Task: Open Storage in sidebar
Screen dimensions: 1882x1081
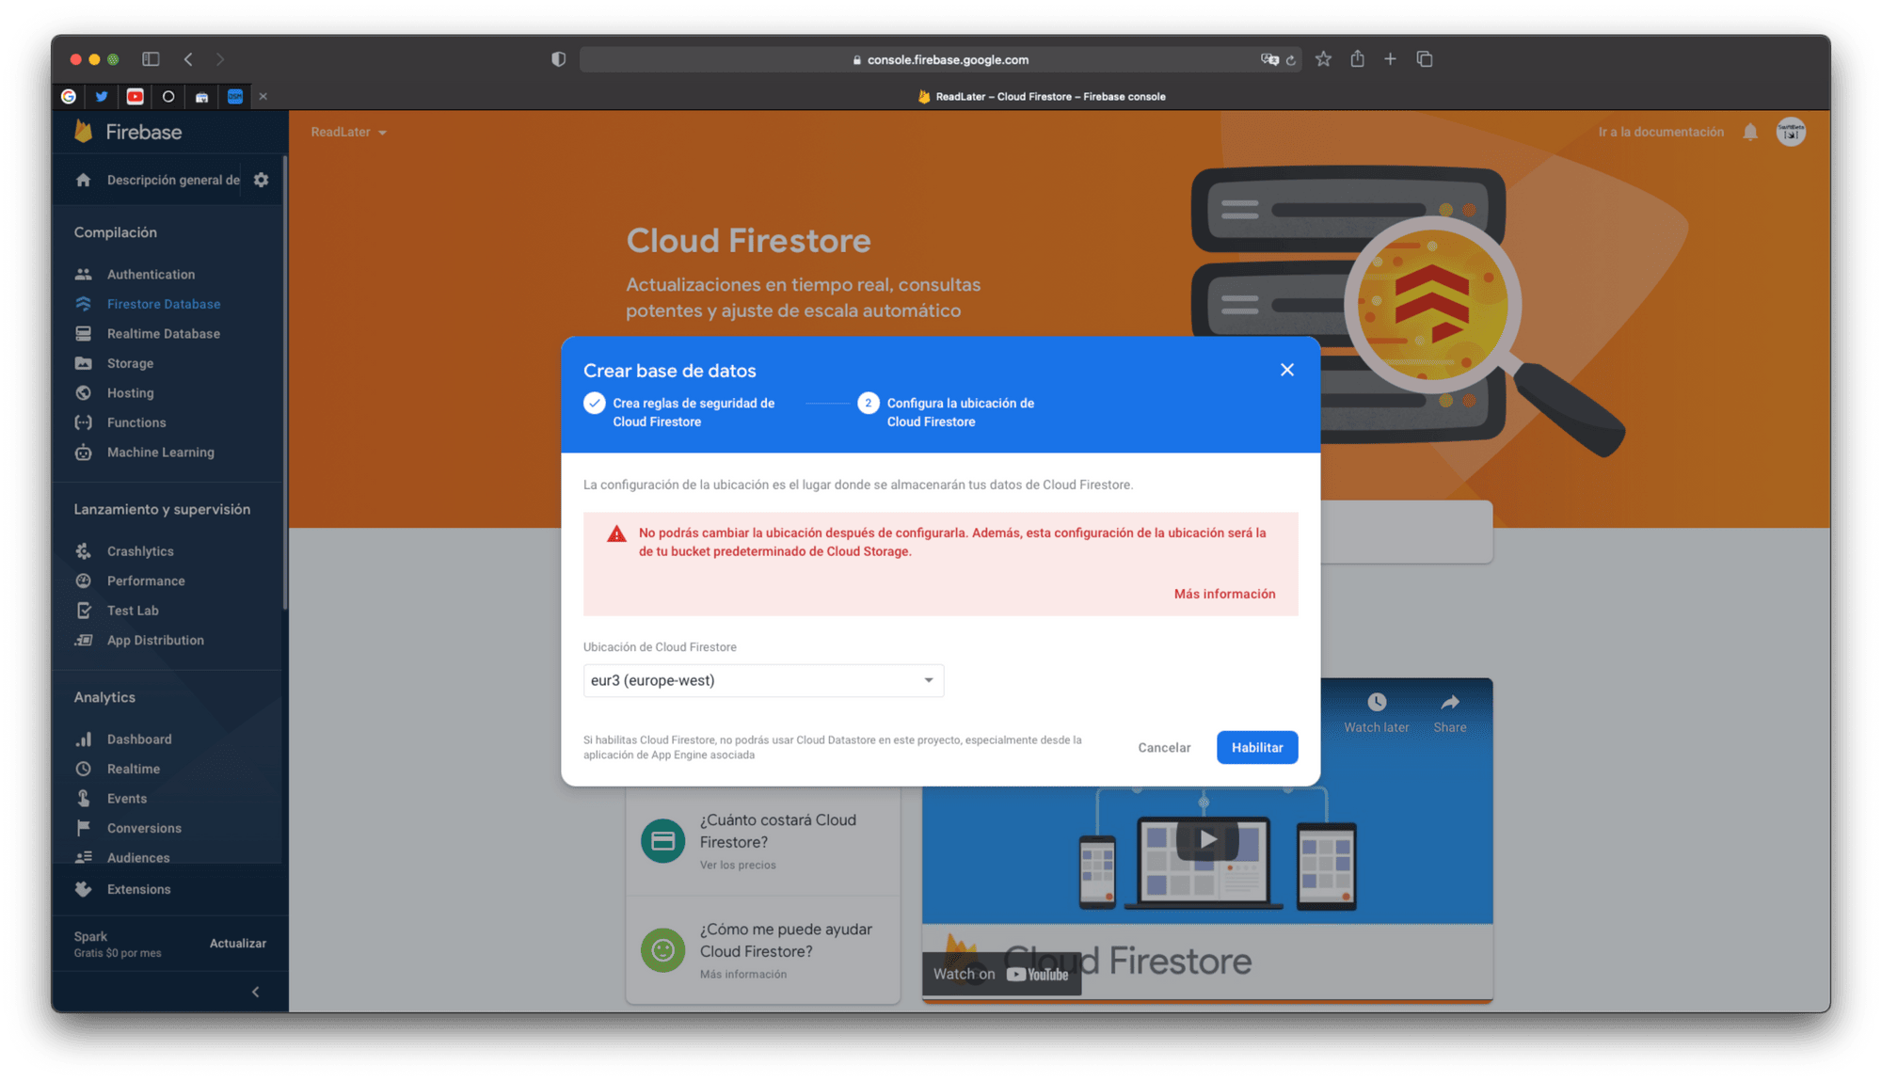Action: (130, 363)
